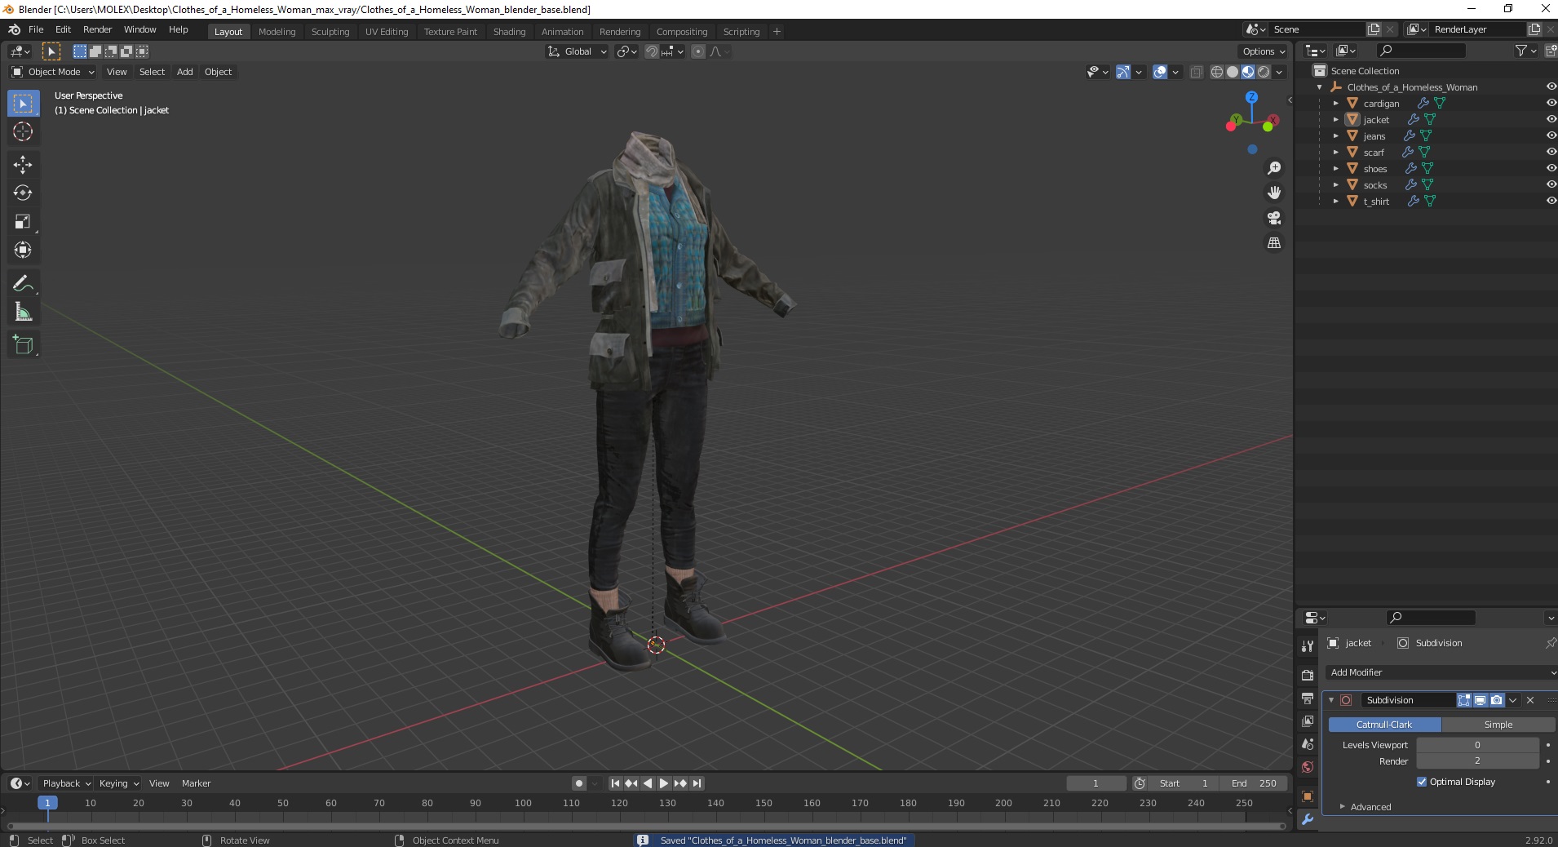Activate the Scale tool

pos(23,222)
